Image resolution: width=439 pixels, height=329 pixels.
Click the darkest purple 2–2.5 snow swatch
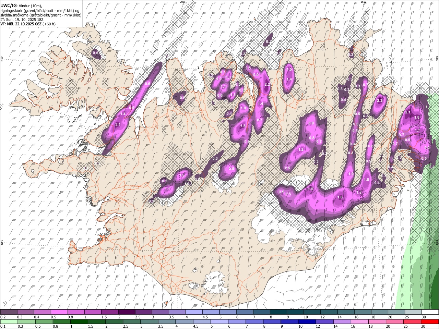click(126, 312)
